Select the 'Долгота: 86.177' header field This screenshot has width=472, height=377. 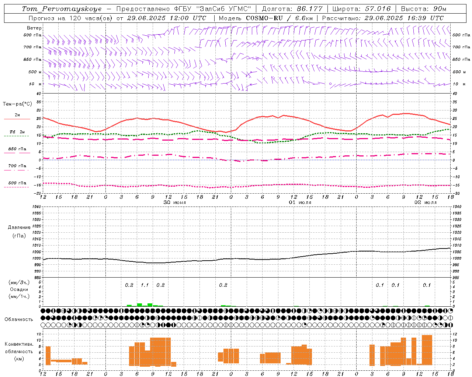[x=292, y=9]
